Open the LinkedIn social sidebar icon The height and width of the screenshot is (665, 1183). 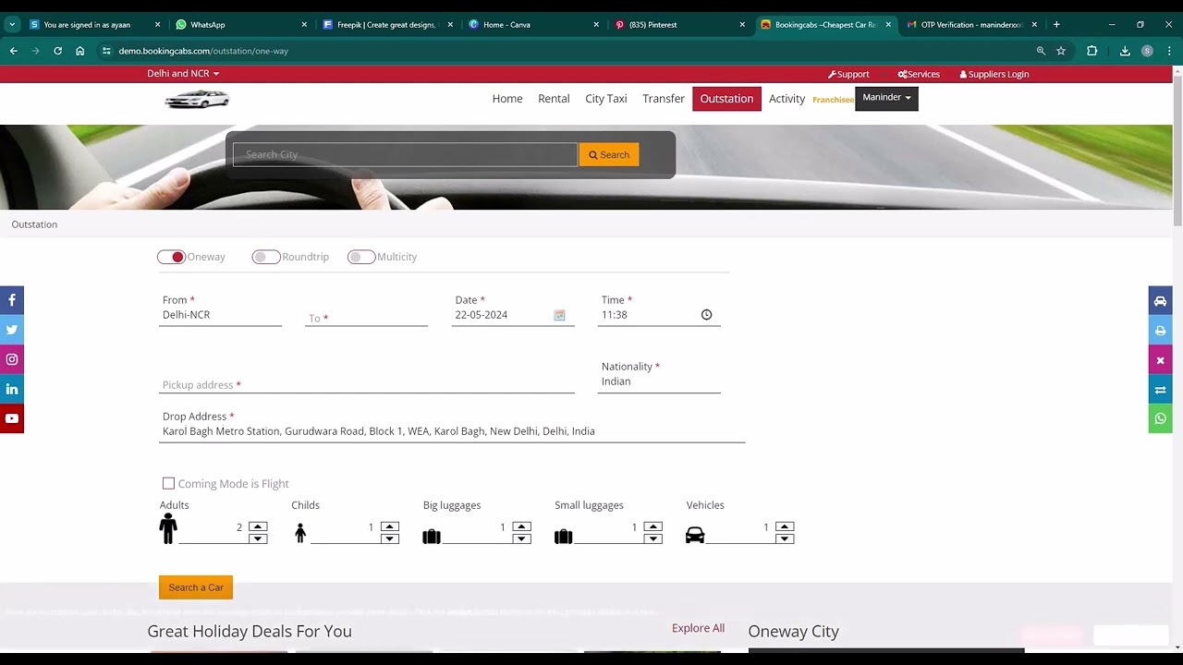(12, 389)
